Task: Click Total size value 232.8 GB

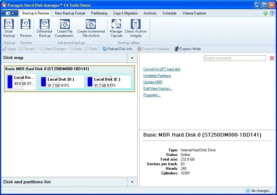Action: pos(187,159)
